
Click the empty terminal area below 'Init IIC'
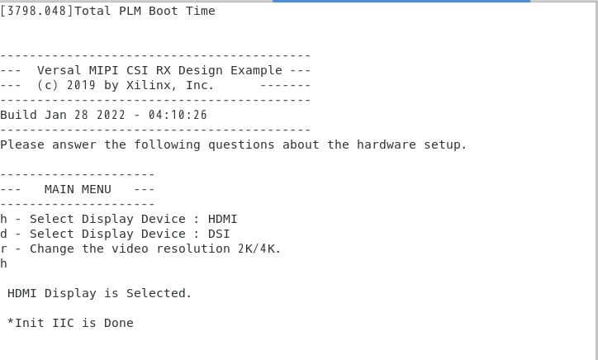(297, 345)
